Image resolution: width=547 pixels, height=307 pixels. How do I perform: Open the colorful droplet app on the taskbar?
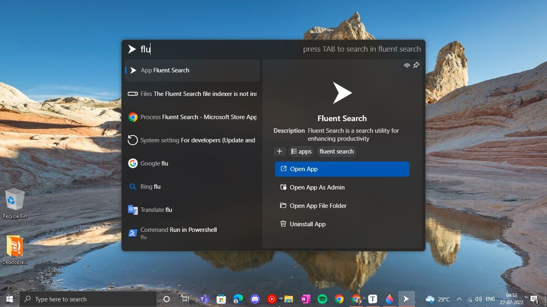coord(390,299)
